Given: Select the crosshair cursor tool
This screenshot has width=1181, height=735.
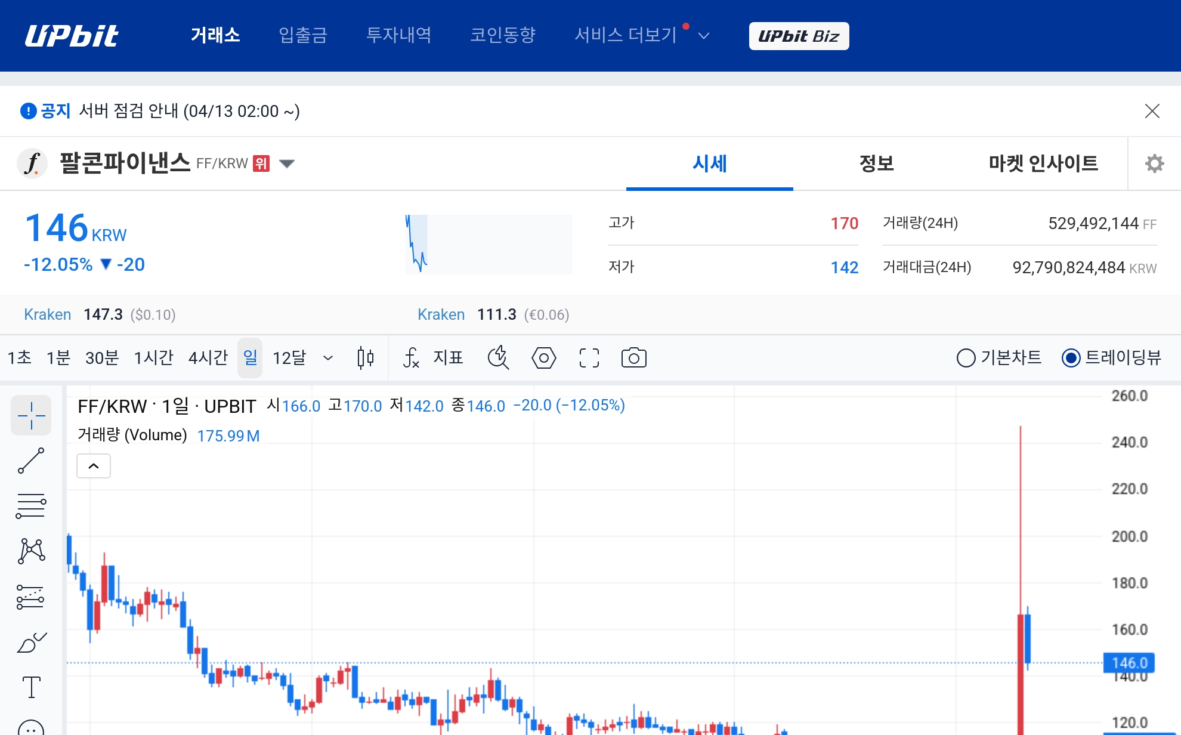Looking at the screenshot, I should coord(31,415).
